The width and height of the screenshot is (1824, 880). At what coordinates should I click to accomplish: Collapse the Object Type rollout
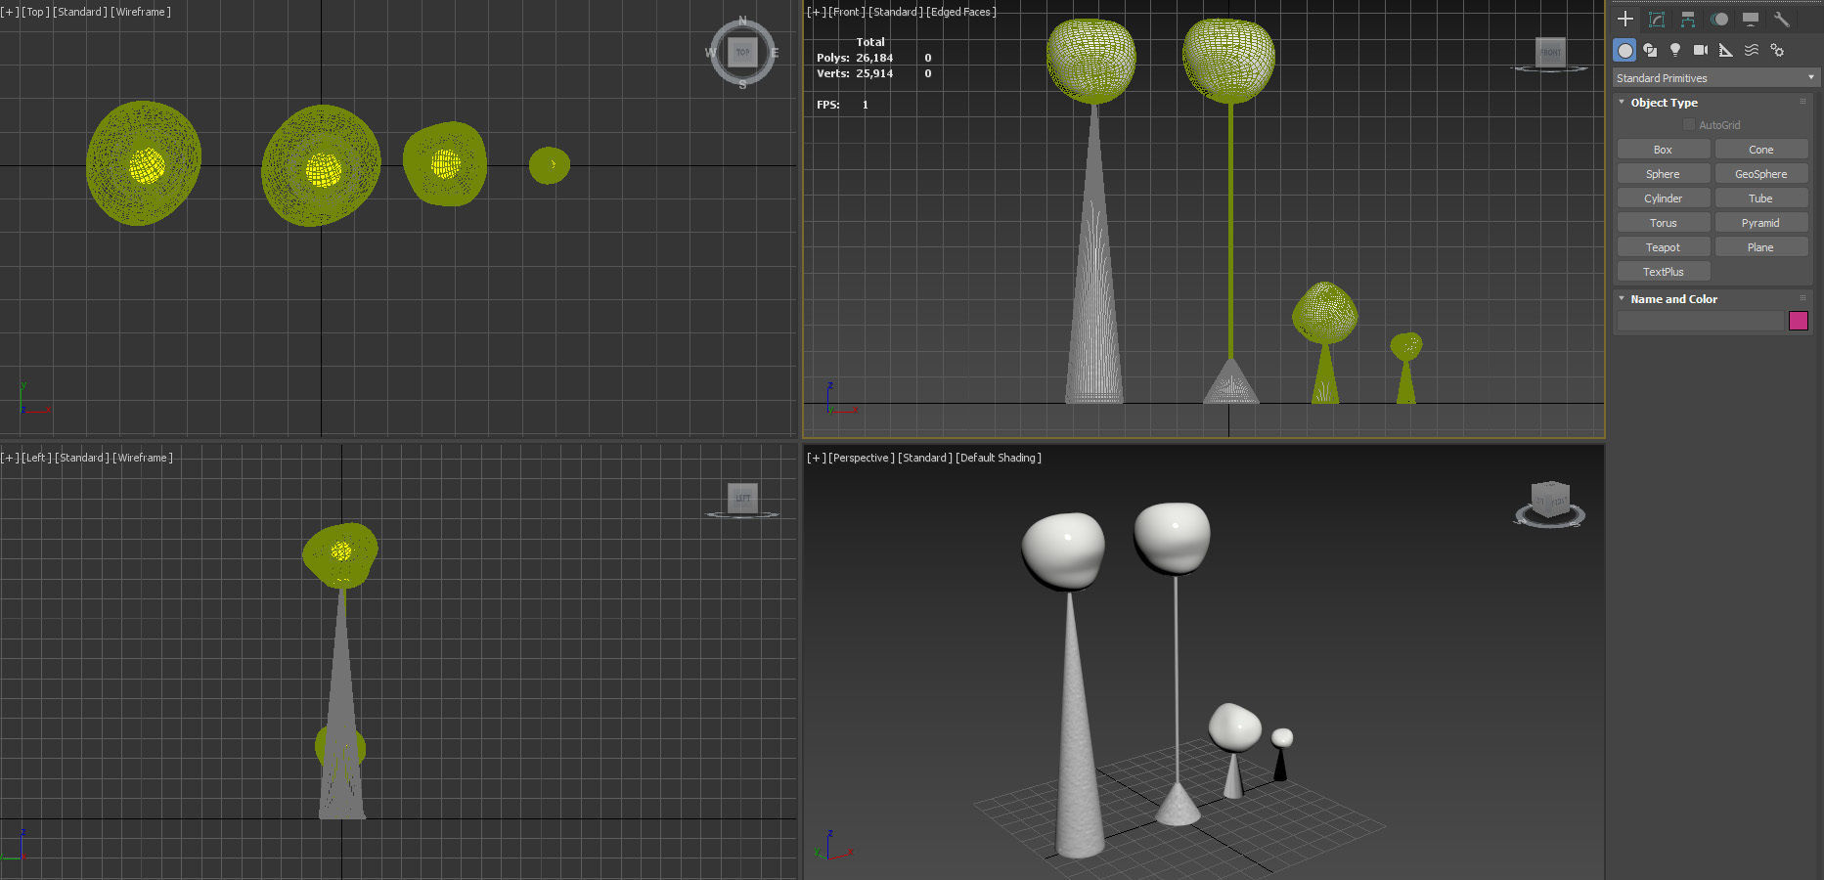click(1622, 102)
